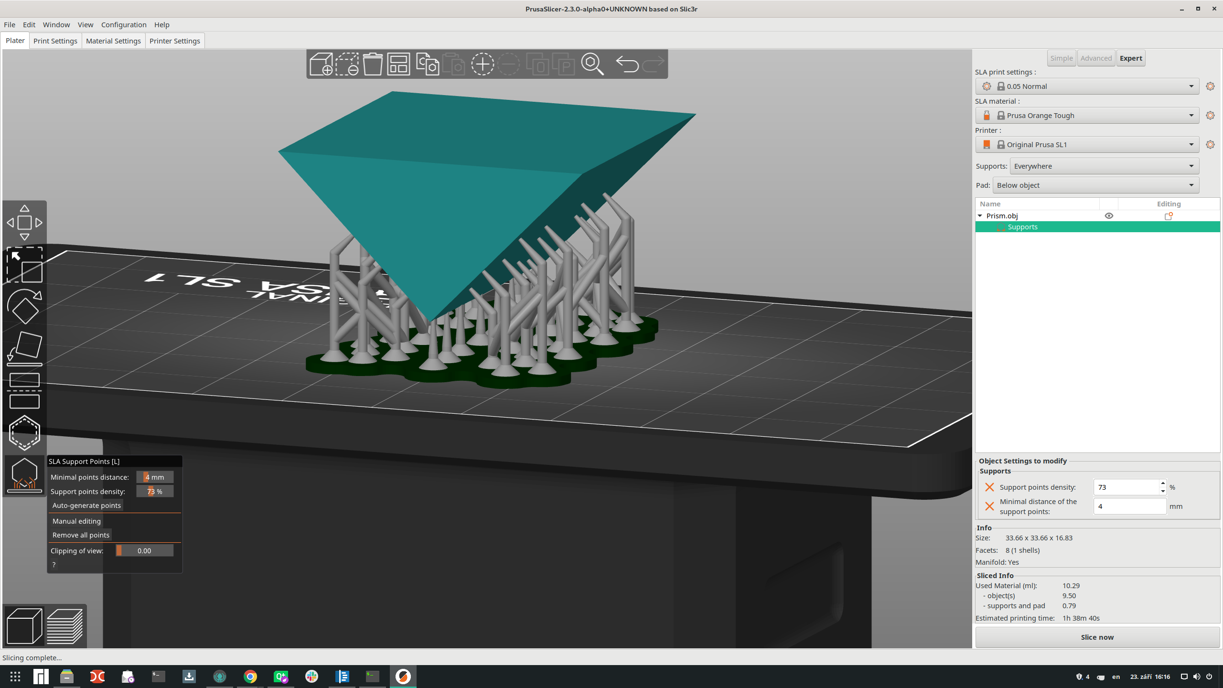Activate the Place on face tool
The height and width of the screenshot is (688, 1223).
[x=25, y=347]
